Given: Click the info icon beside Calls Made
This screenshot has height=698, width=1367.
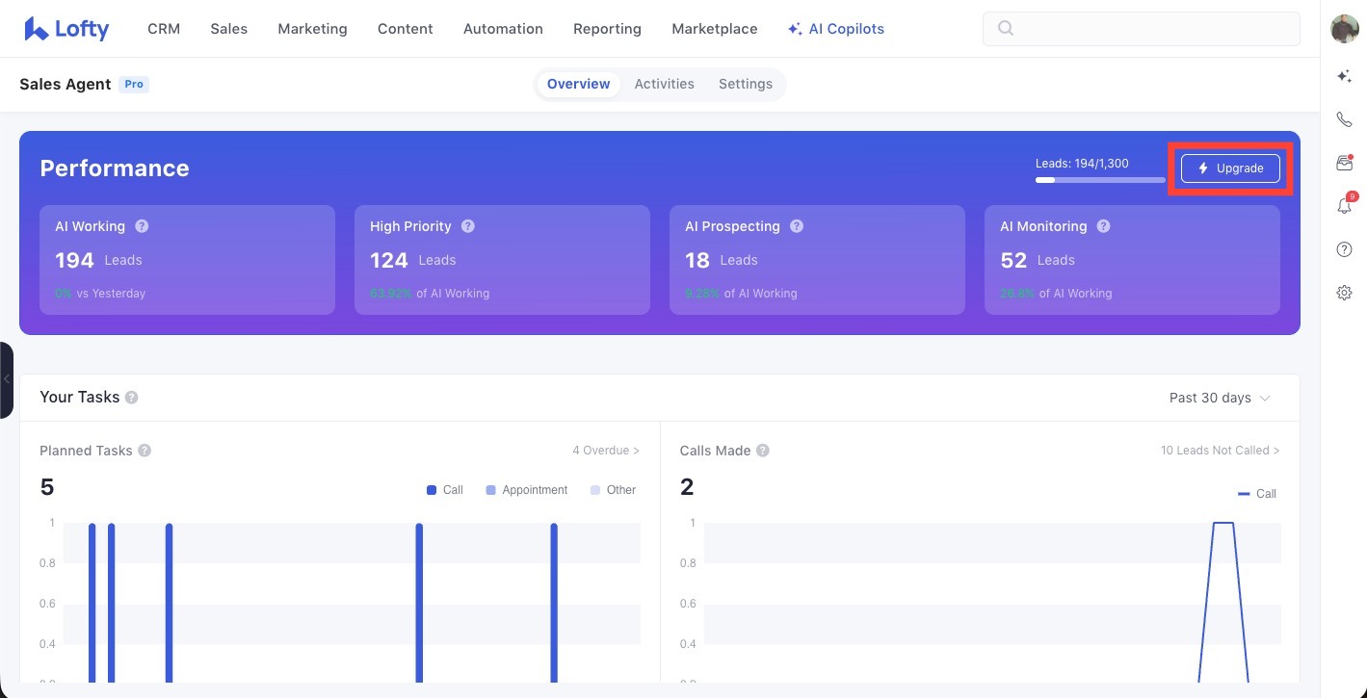Looking at the screenshot, I should coord(763,451).
